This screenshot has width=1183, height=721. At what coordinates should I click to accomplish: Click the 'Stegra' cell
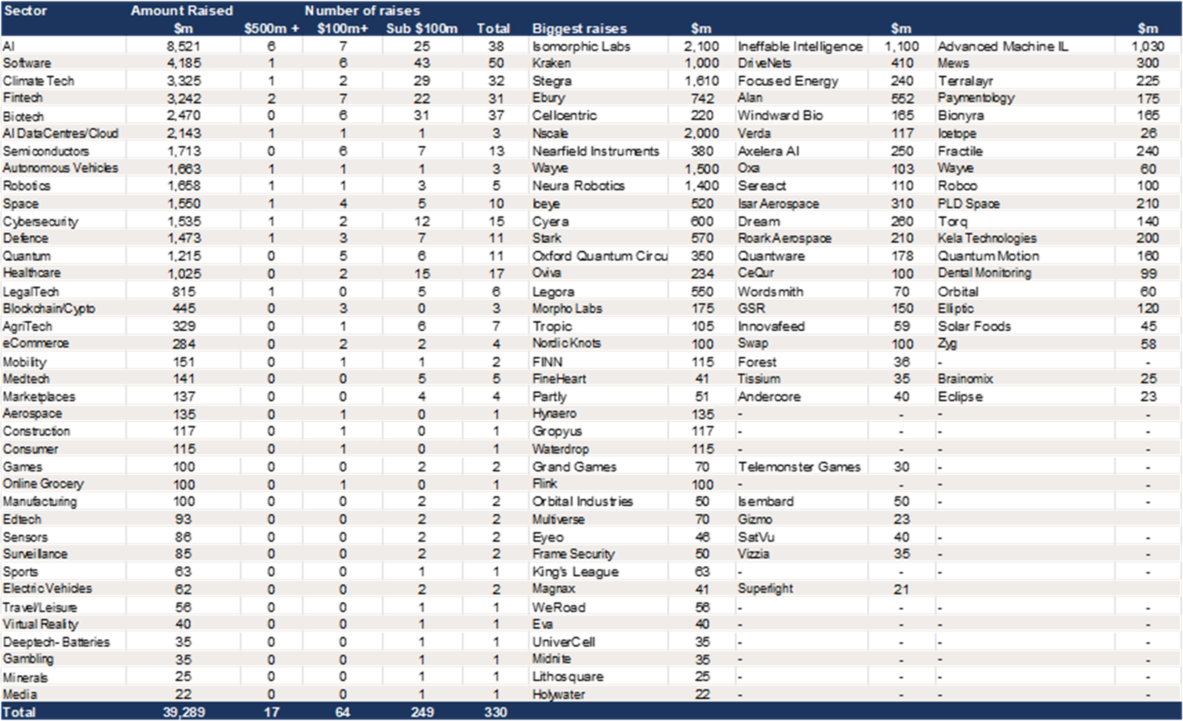pyautogui.click(x=552, y=81)
